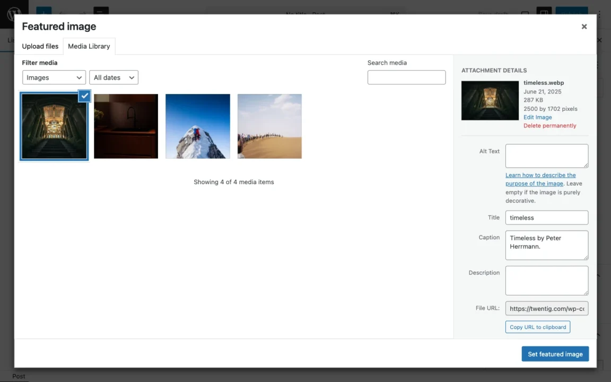
Task: Select the dark kitchen faucet thumbnail
Action: click(x=126, y=126)
